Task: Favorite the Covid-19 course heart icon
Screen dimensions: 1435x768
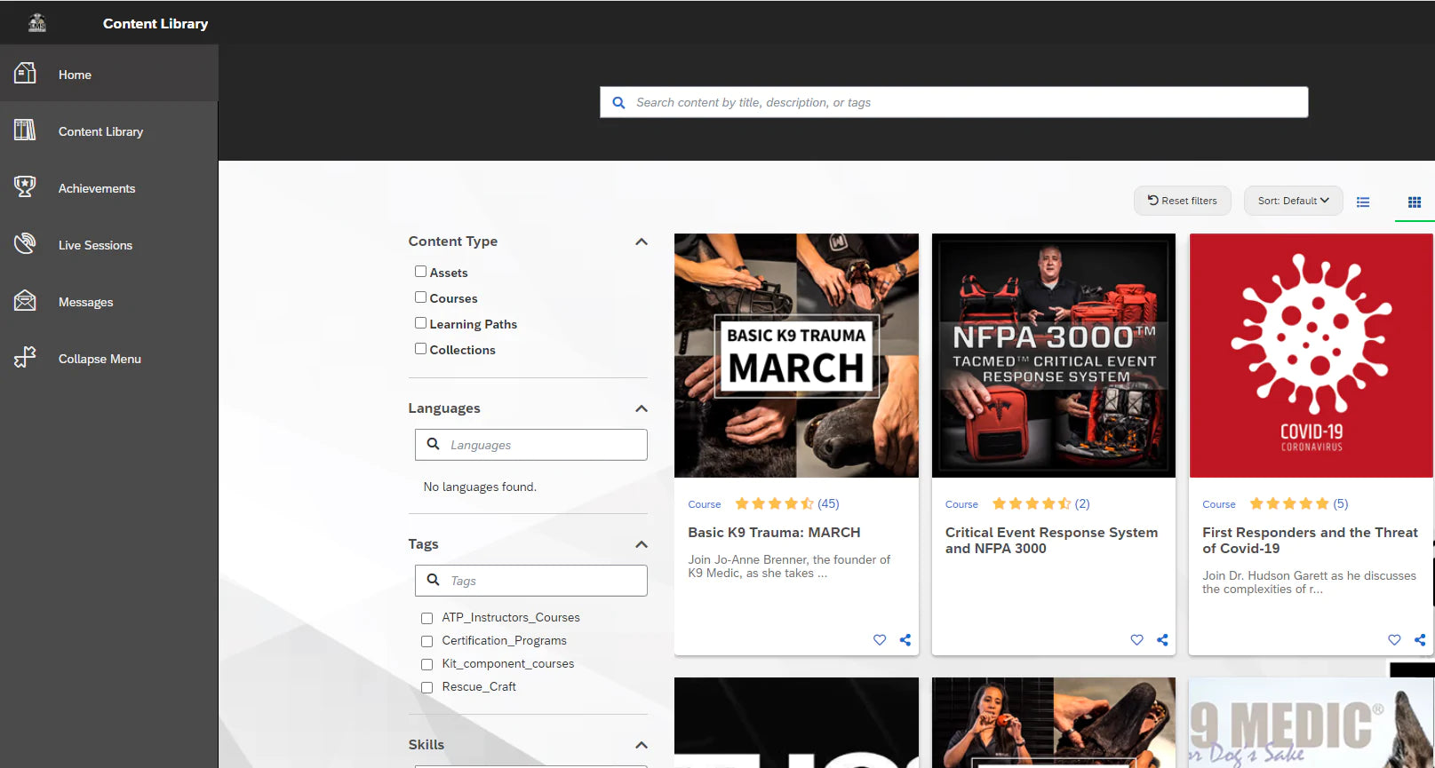Action: 1393,640
